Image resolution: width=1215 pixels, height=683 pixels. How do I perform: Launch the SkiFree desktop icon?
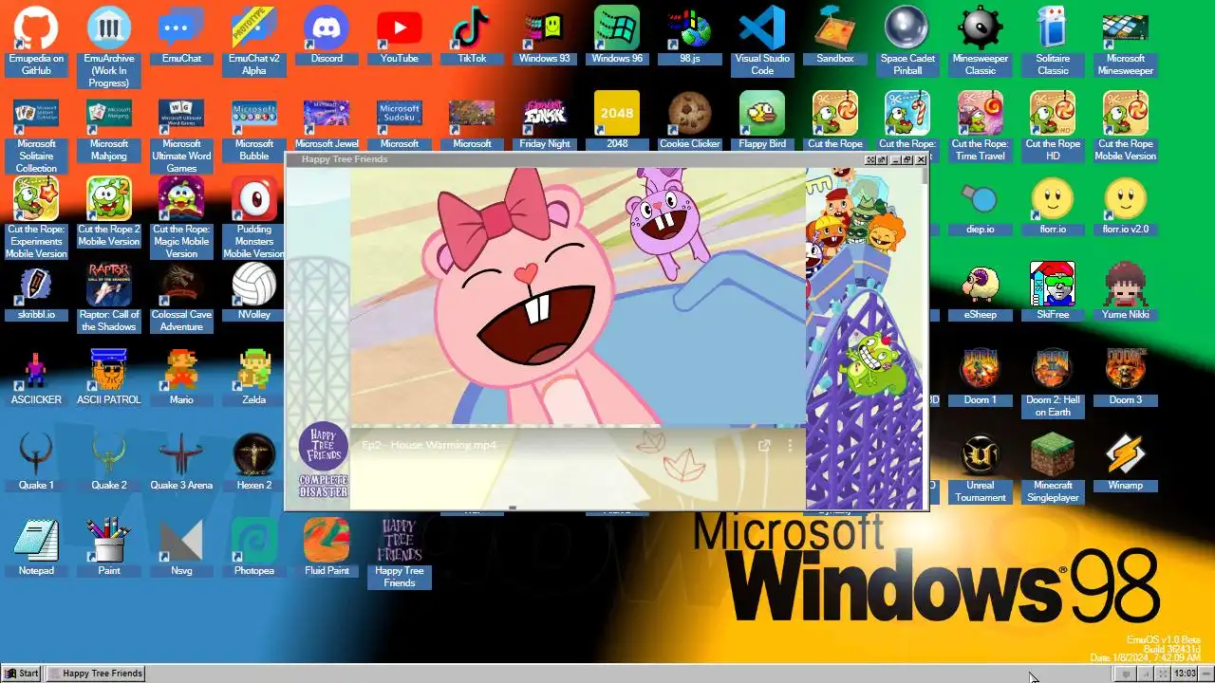point(1053,291)
